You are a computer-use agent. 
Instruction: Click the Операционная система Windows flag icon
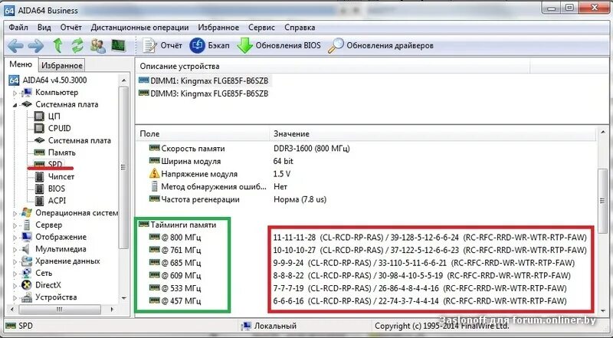click(27, 213)
